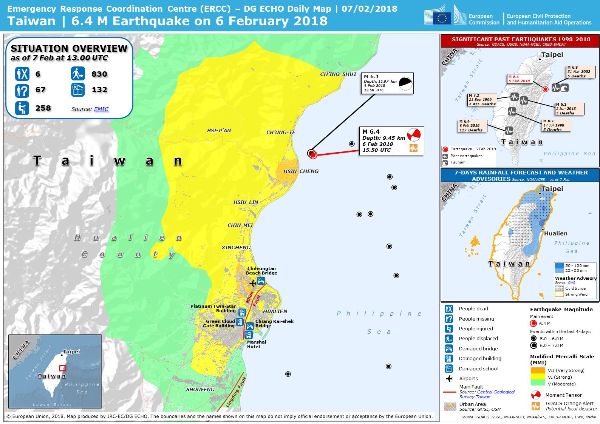Click the People missing icon showing 67
The image size is (600, 424).
[22, 91]
